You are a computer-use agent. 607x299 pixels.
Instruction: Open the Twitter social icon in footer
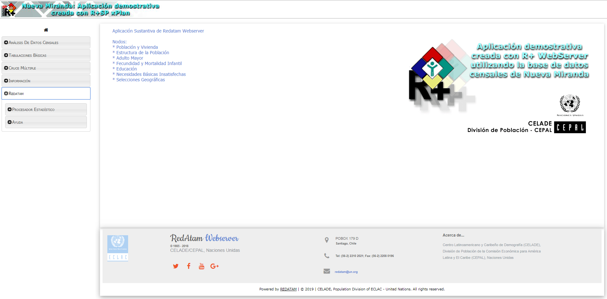pos(176,266)
